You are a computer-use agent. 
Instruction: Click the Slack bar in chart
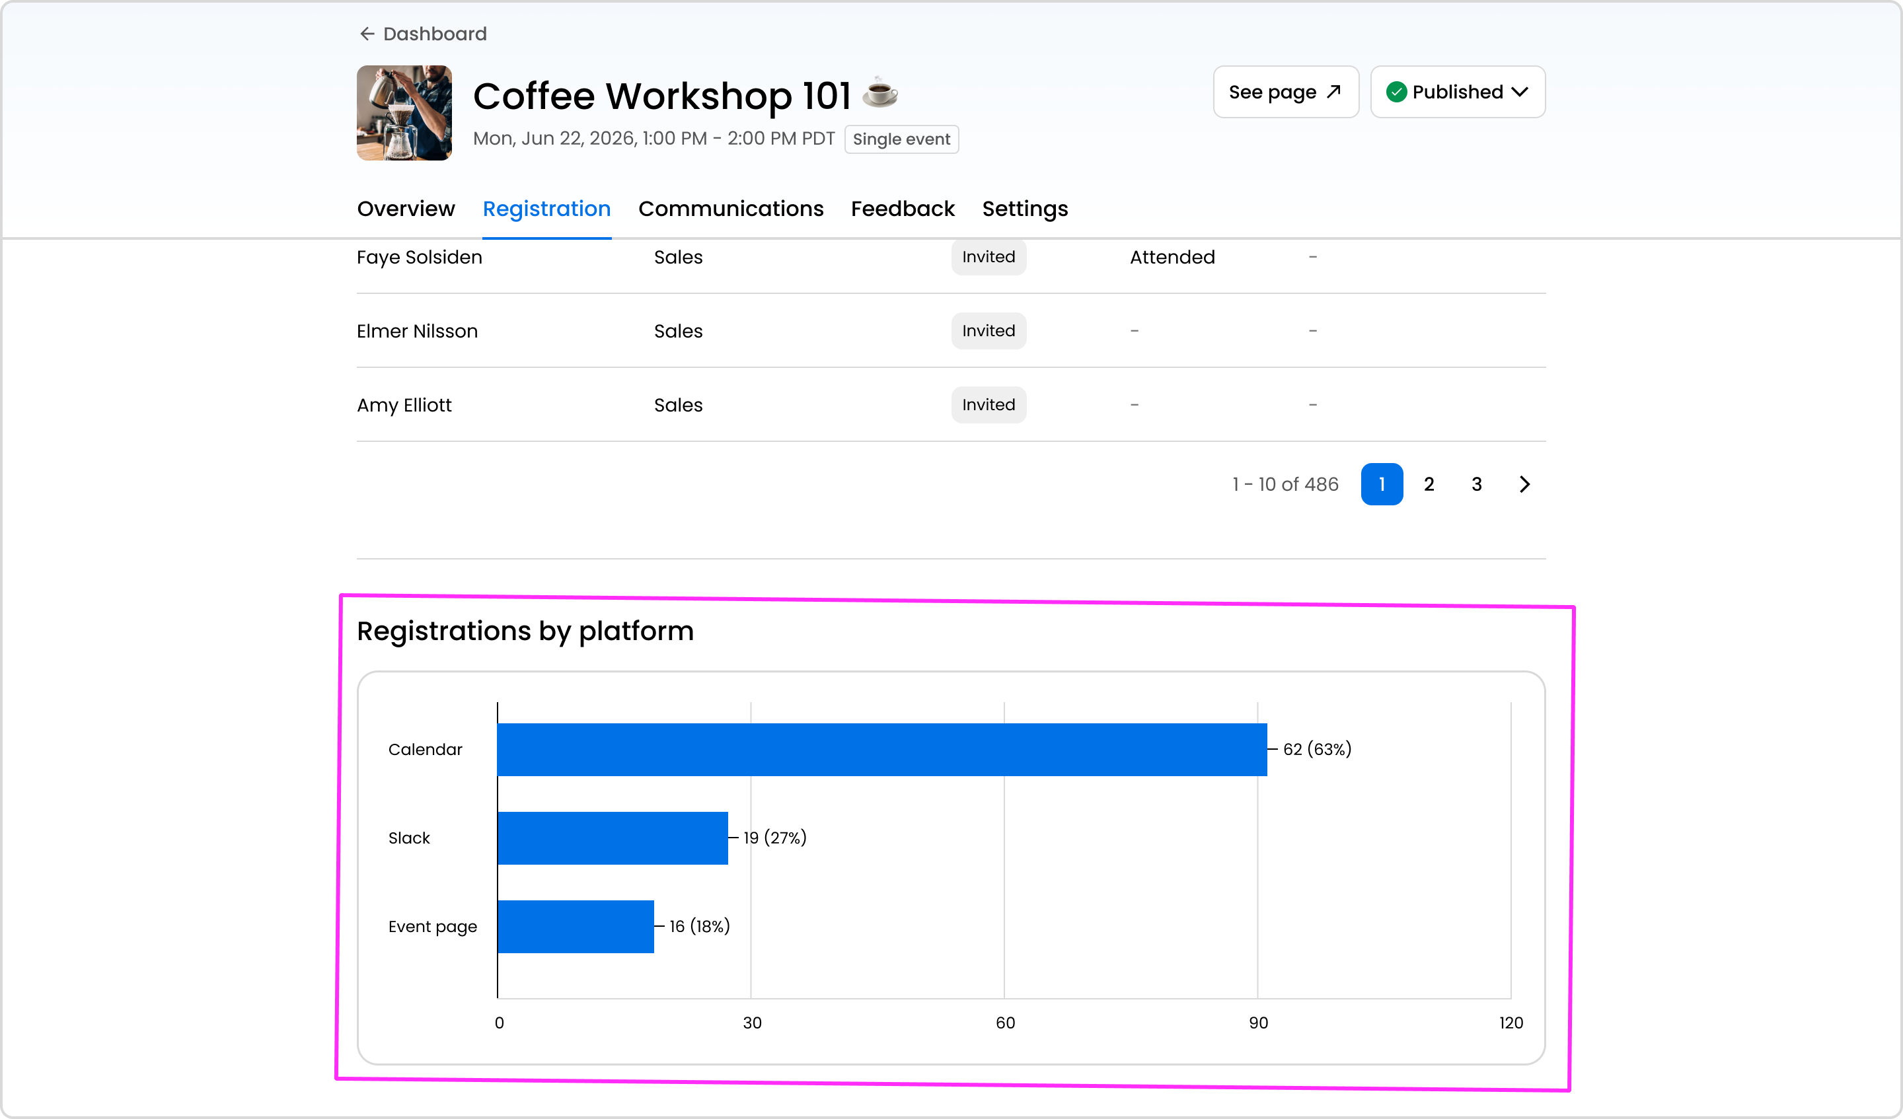point(613,838)
